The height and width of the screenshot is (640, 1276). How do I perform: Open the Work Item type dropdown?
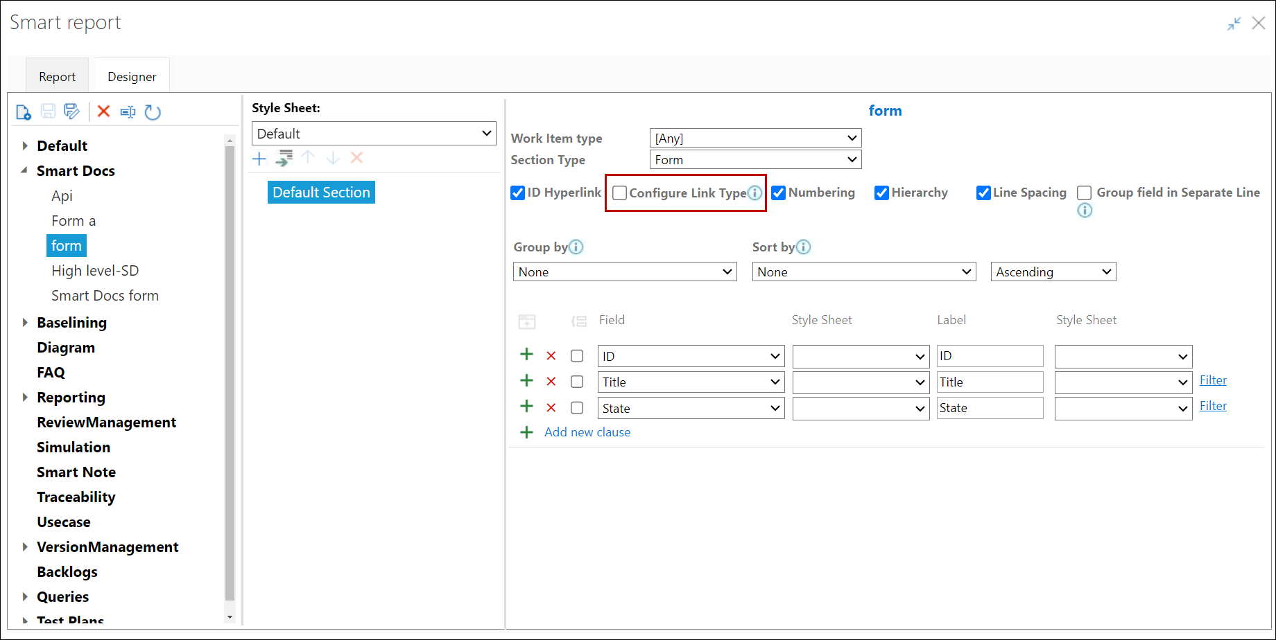click(756, 138)
